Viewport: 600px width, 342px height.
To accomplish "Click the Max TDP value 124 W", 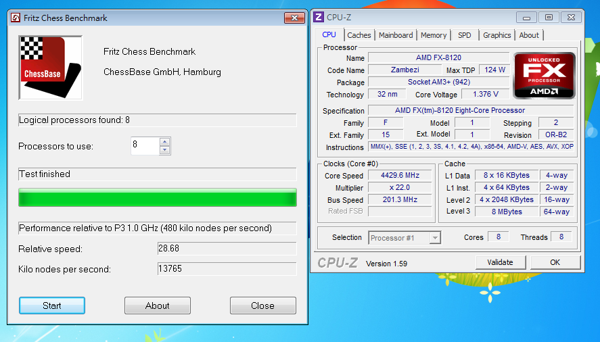I will click(x=494, y=70).
